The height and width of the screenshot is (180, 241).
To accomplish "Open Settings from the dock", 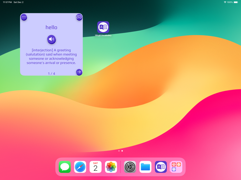I will tap(130, 167).
